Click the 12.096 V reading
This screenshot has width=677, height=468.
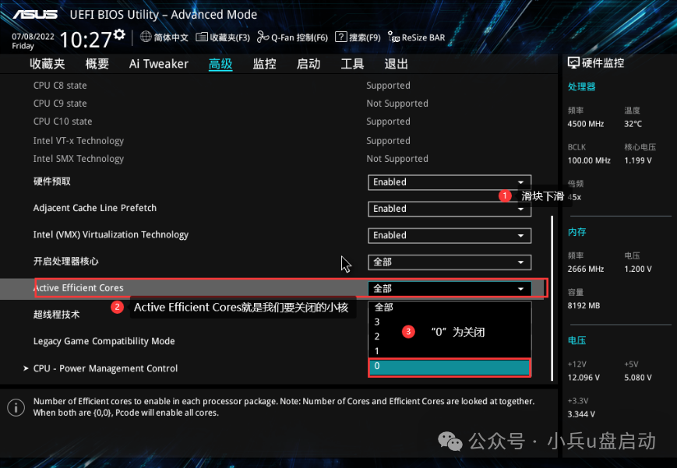point(584,378)
